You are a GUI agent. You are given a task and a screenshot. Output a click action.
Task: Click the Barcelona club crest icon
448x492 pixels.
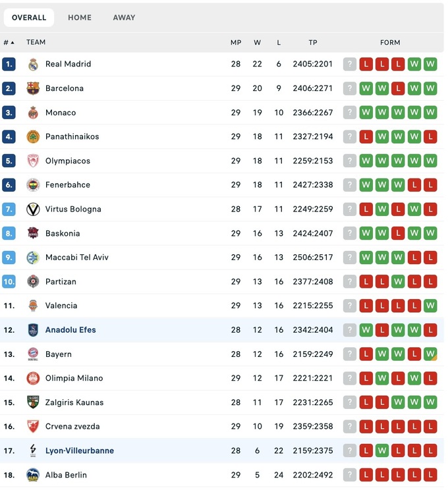33,88
